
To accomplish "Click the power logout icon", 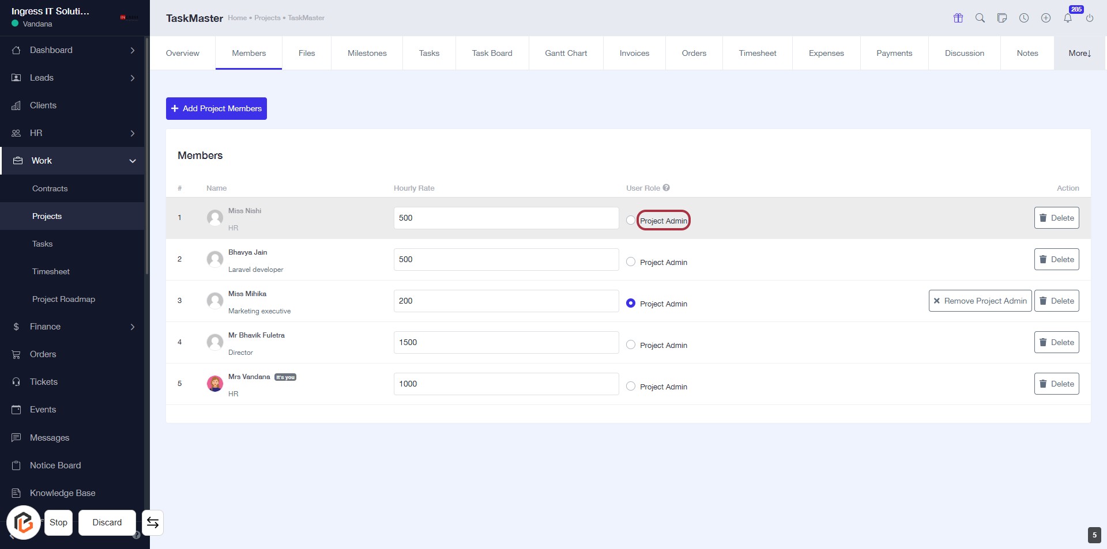I will coord(1090,18).
